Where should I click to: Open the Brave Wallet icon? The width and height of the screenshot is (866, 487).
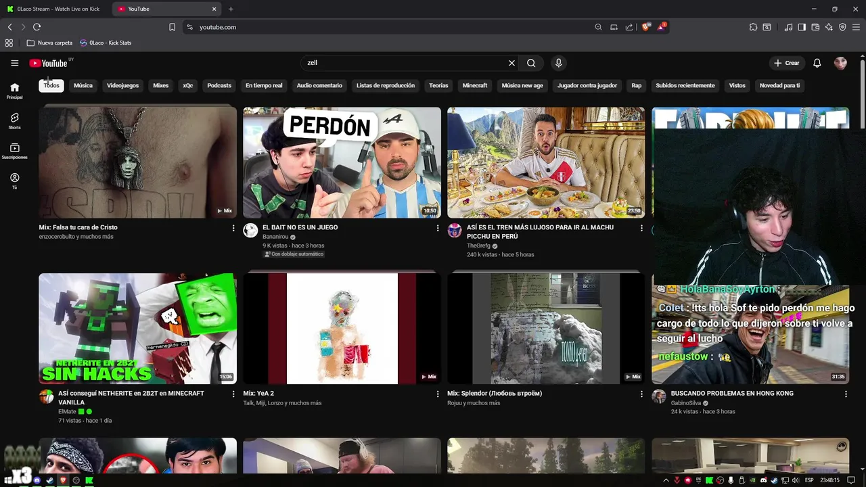click(x=815, y=27)
